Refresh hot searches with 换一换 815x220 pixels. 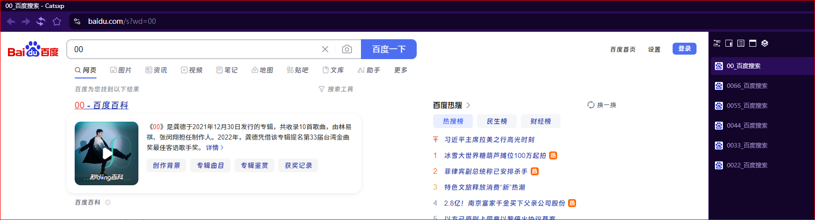602,105
